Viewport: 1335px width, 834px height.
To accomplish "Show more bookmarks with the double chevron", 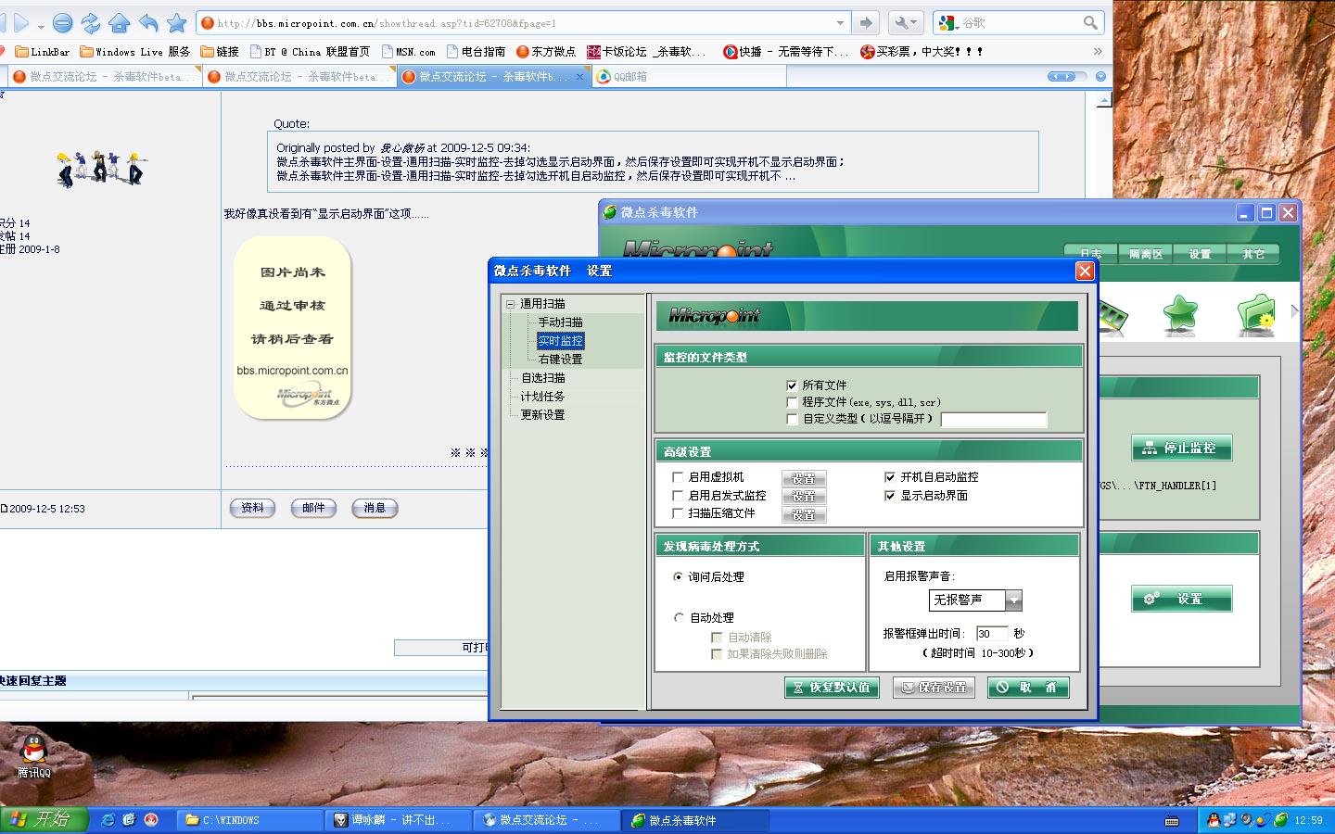I will coord(1098,52).
